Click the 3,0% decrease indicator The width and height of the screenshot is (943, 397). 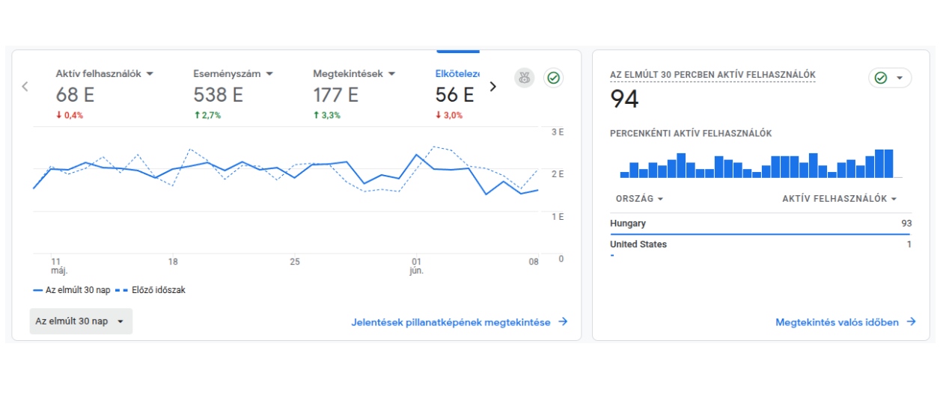pos(450,115)
